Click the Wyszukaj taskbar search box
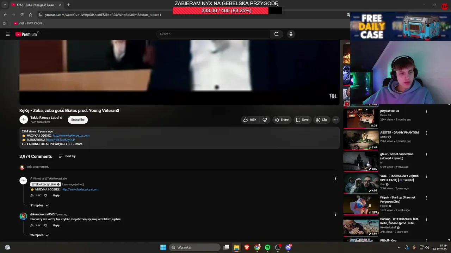Viewport: 451px width, 253px height. pyautogui.click(x=195, y=247)
